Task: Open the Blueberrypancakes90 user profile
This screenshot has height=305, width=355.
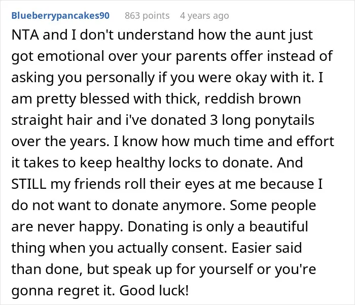Action: 60,16
